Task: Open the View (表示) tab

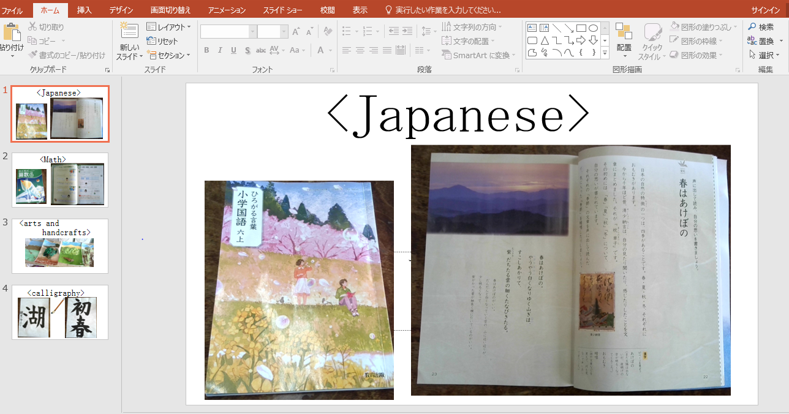Action: 360,10
